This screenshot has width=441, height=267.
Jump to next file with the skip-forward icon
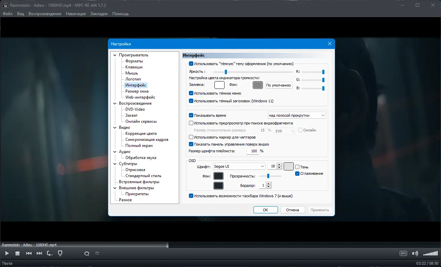[39, 254]
